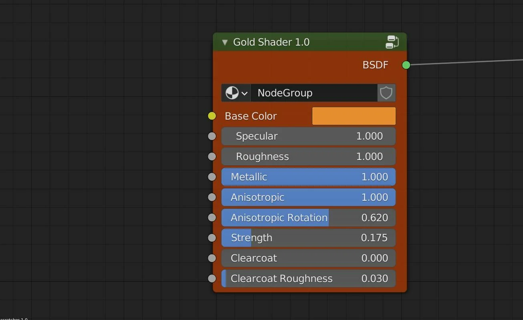The width and height of the screenshot is (523, 320).
Task: Adjust the Clearcoat Roughness slider
Action: pyautogui.click(x=308, y=278)
